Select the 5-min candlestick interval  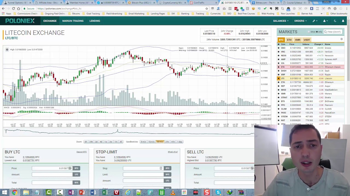[143, 142]
